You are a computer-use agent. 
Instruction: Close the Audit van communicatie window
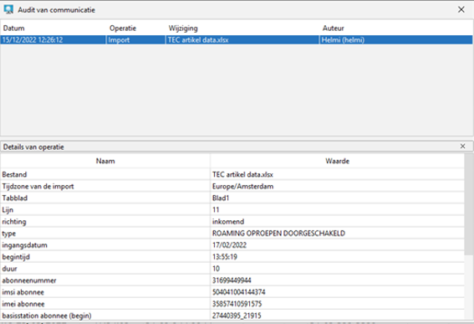click(461, 9)
